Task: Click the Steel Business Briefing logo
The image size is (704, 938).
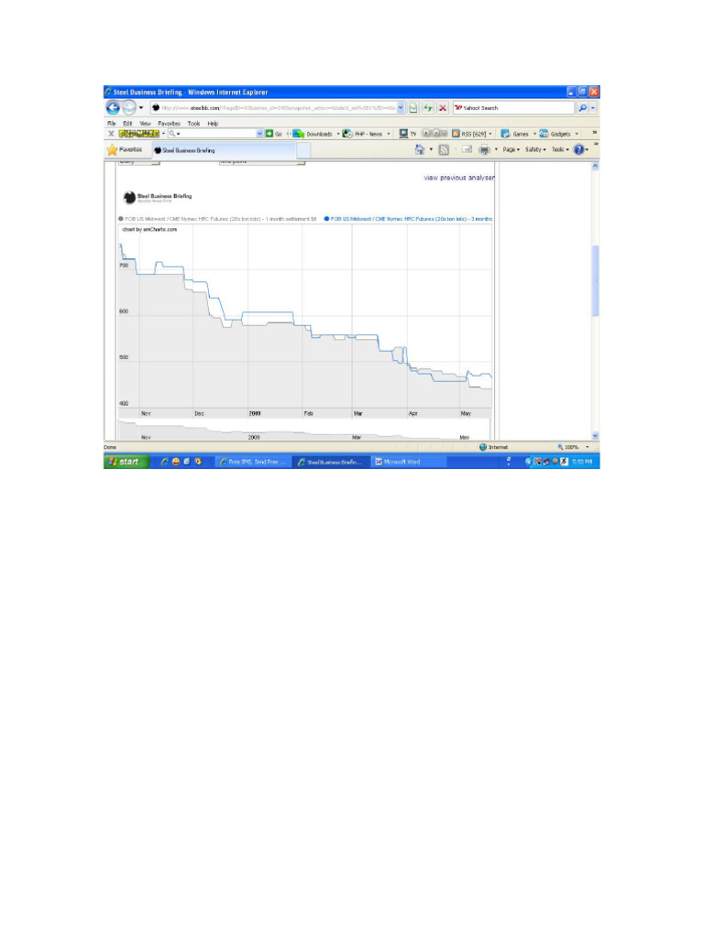Action: (158, 197)
